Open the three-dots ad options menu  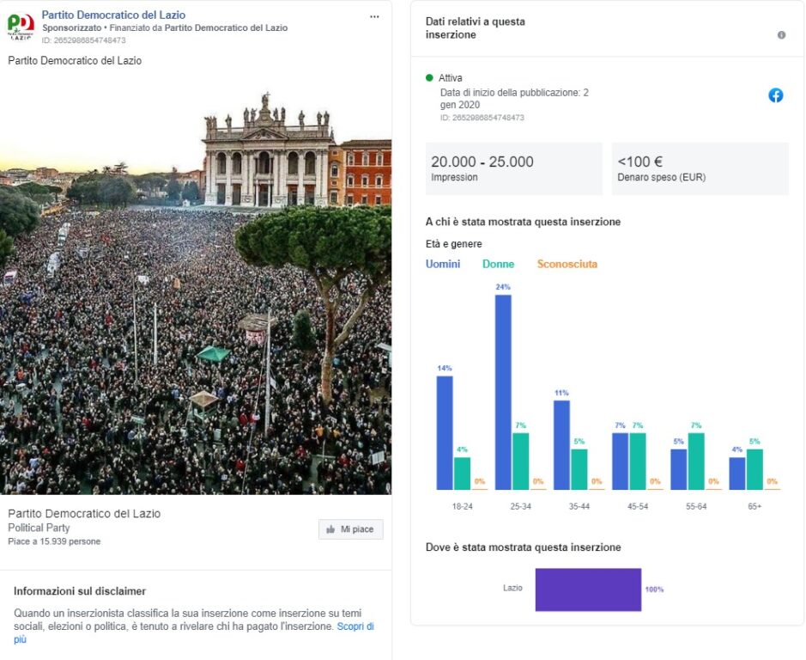point(374,16)
